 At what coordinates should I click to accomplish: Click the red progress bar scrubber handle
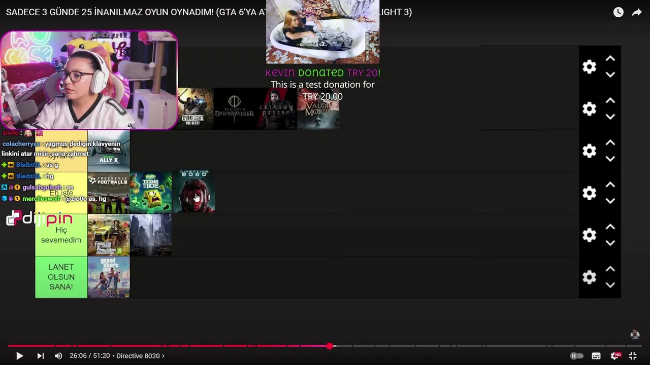pos(330,346)
